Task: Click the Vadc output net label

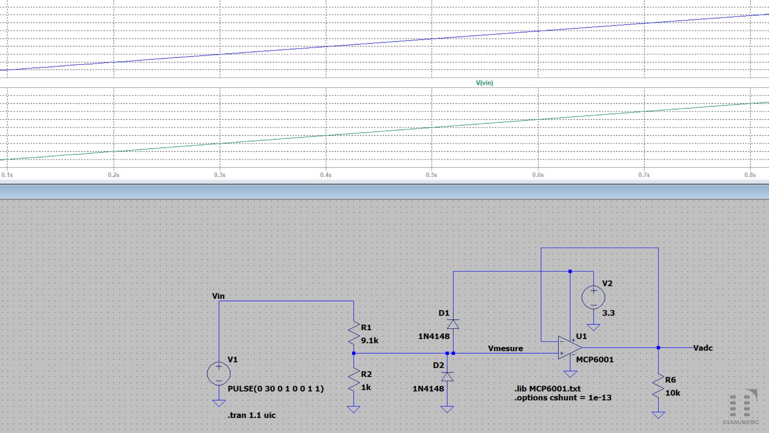Action: [x=703, y=348]
